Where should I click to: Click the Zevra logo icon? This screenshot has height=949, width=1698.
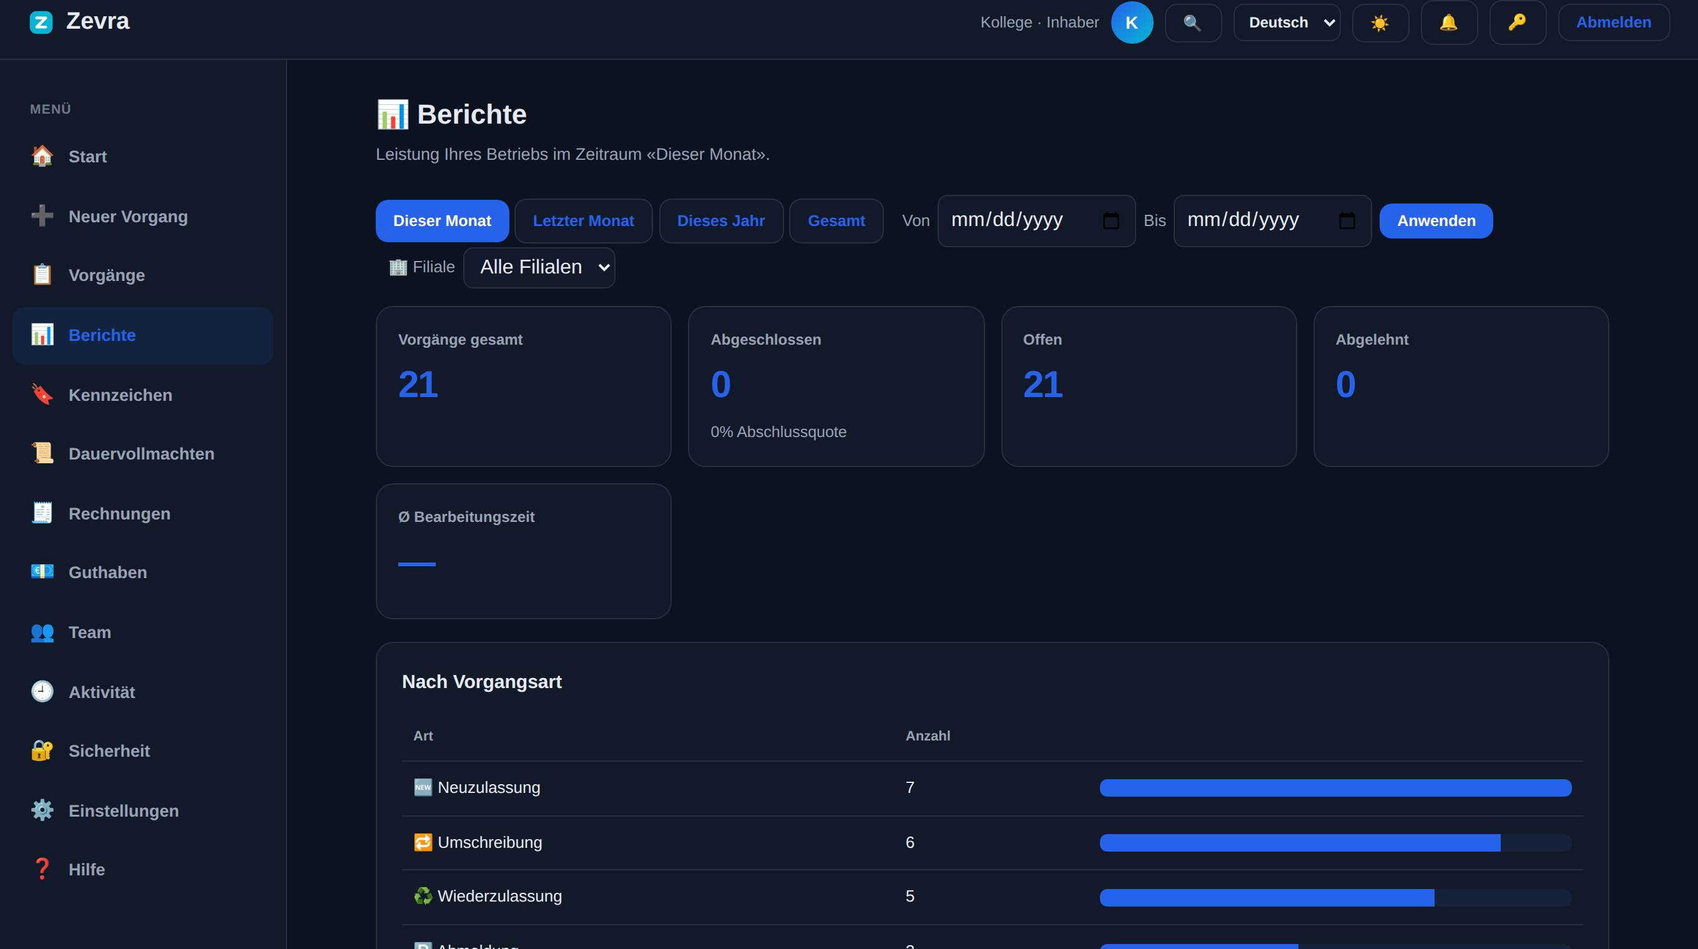pyautogui.click(x=41, y=22)
